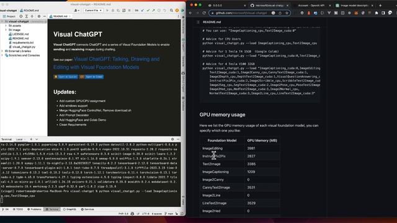Expand Scratches and Consoles node
This screenshot has height=223, width=397.
2,55
